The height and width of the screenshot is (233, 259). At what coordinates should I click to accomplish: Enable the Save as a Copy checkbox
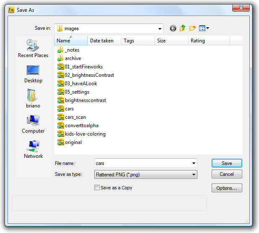click(97, 188)
